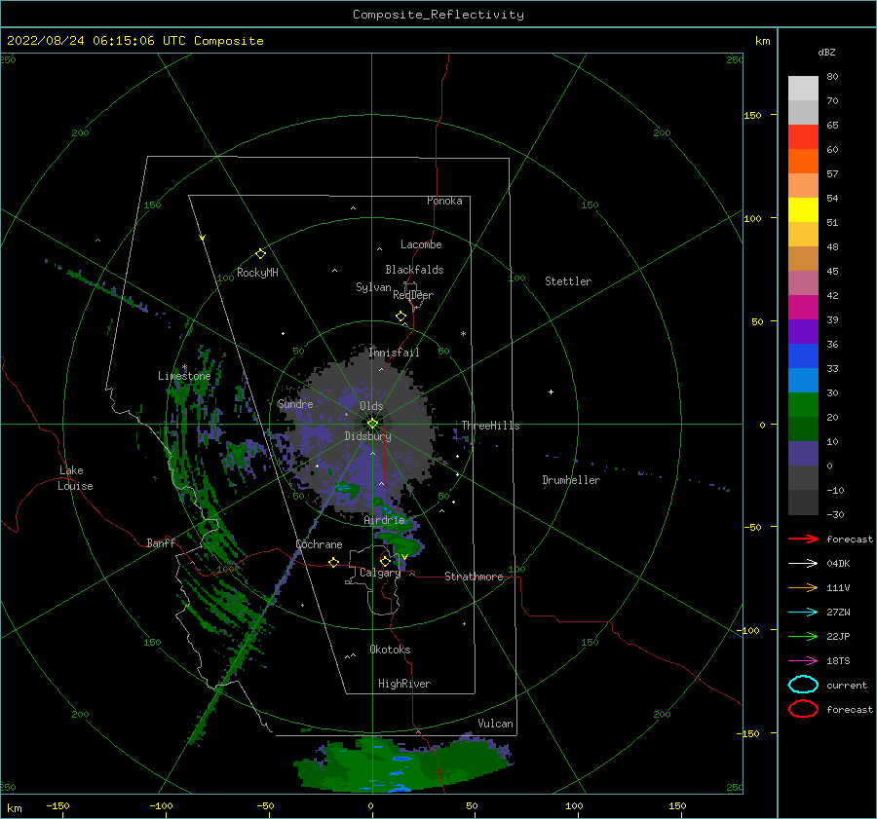
Task: Select the orange 57-60 dBZ color swatch
Action: click(803, 162)
